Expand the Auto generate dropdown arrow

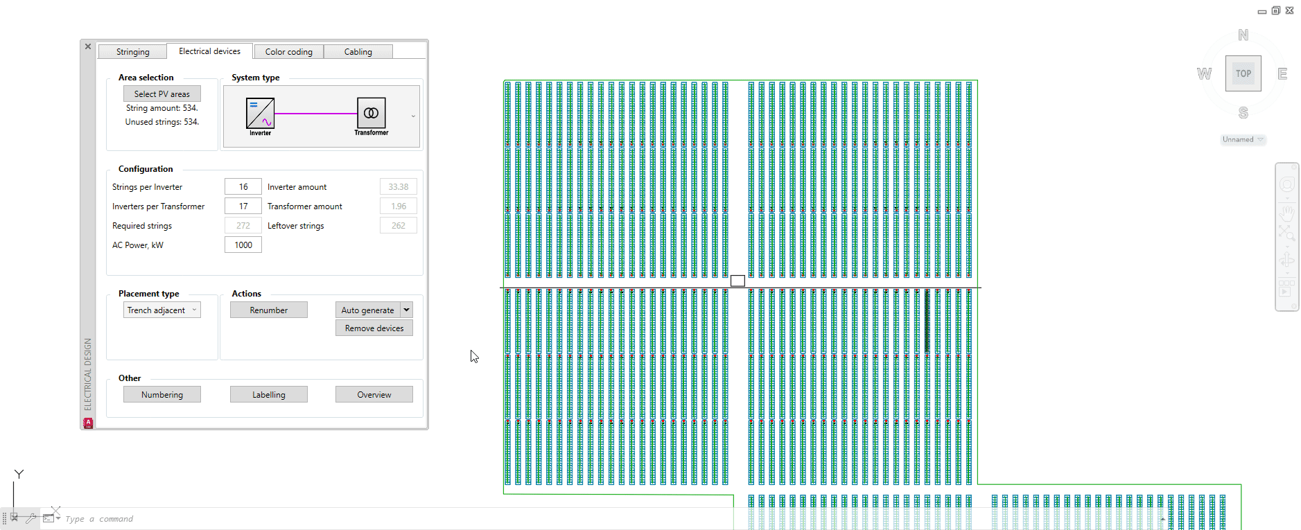[x=407, y=310]
